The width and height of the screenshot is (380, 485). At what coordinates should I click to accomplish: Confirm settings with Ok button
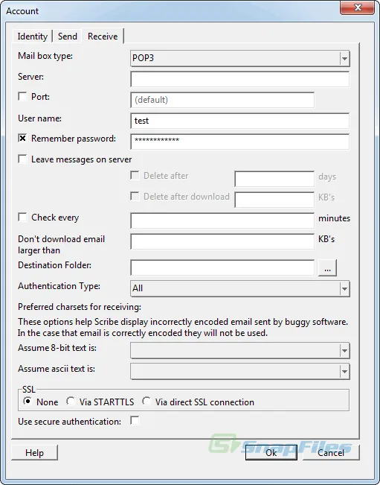pyautogui.click(x=271, y=452)
